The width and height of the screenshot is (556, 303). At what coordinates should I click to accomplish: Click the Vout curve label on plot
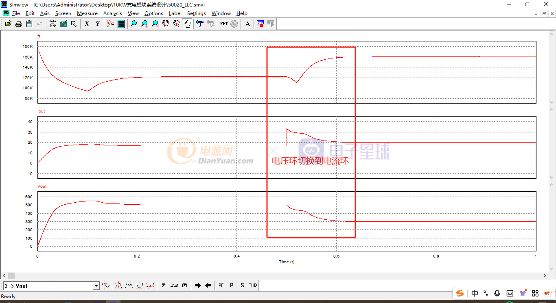[x=42, y=186]
